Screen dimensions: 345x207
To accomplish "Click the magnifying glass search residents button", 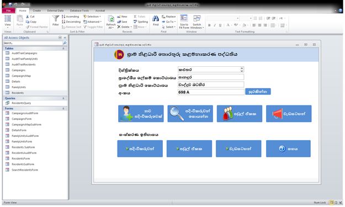I will coord(190,114).
